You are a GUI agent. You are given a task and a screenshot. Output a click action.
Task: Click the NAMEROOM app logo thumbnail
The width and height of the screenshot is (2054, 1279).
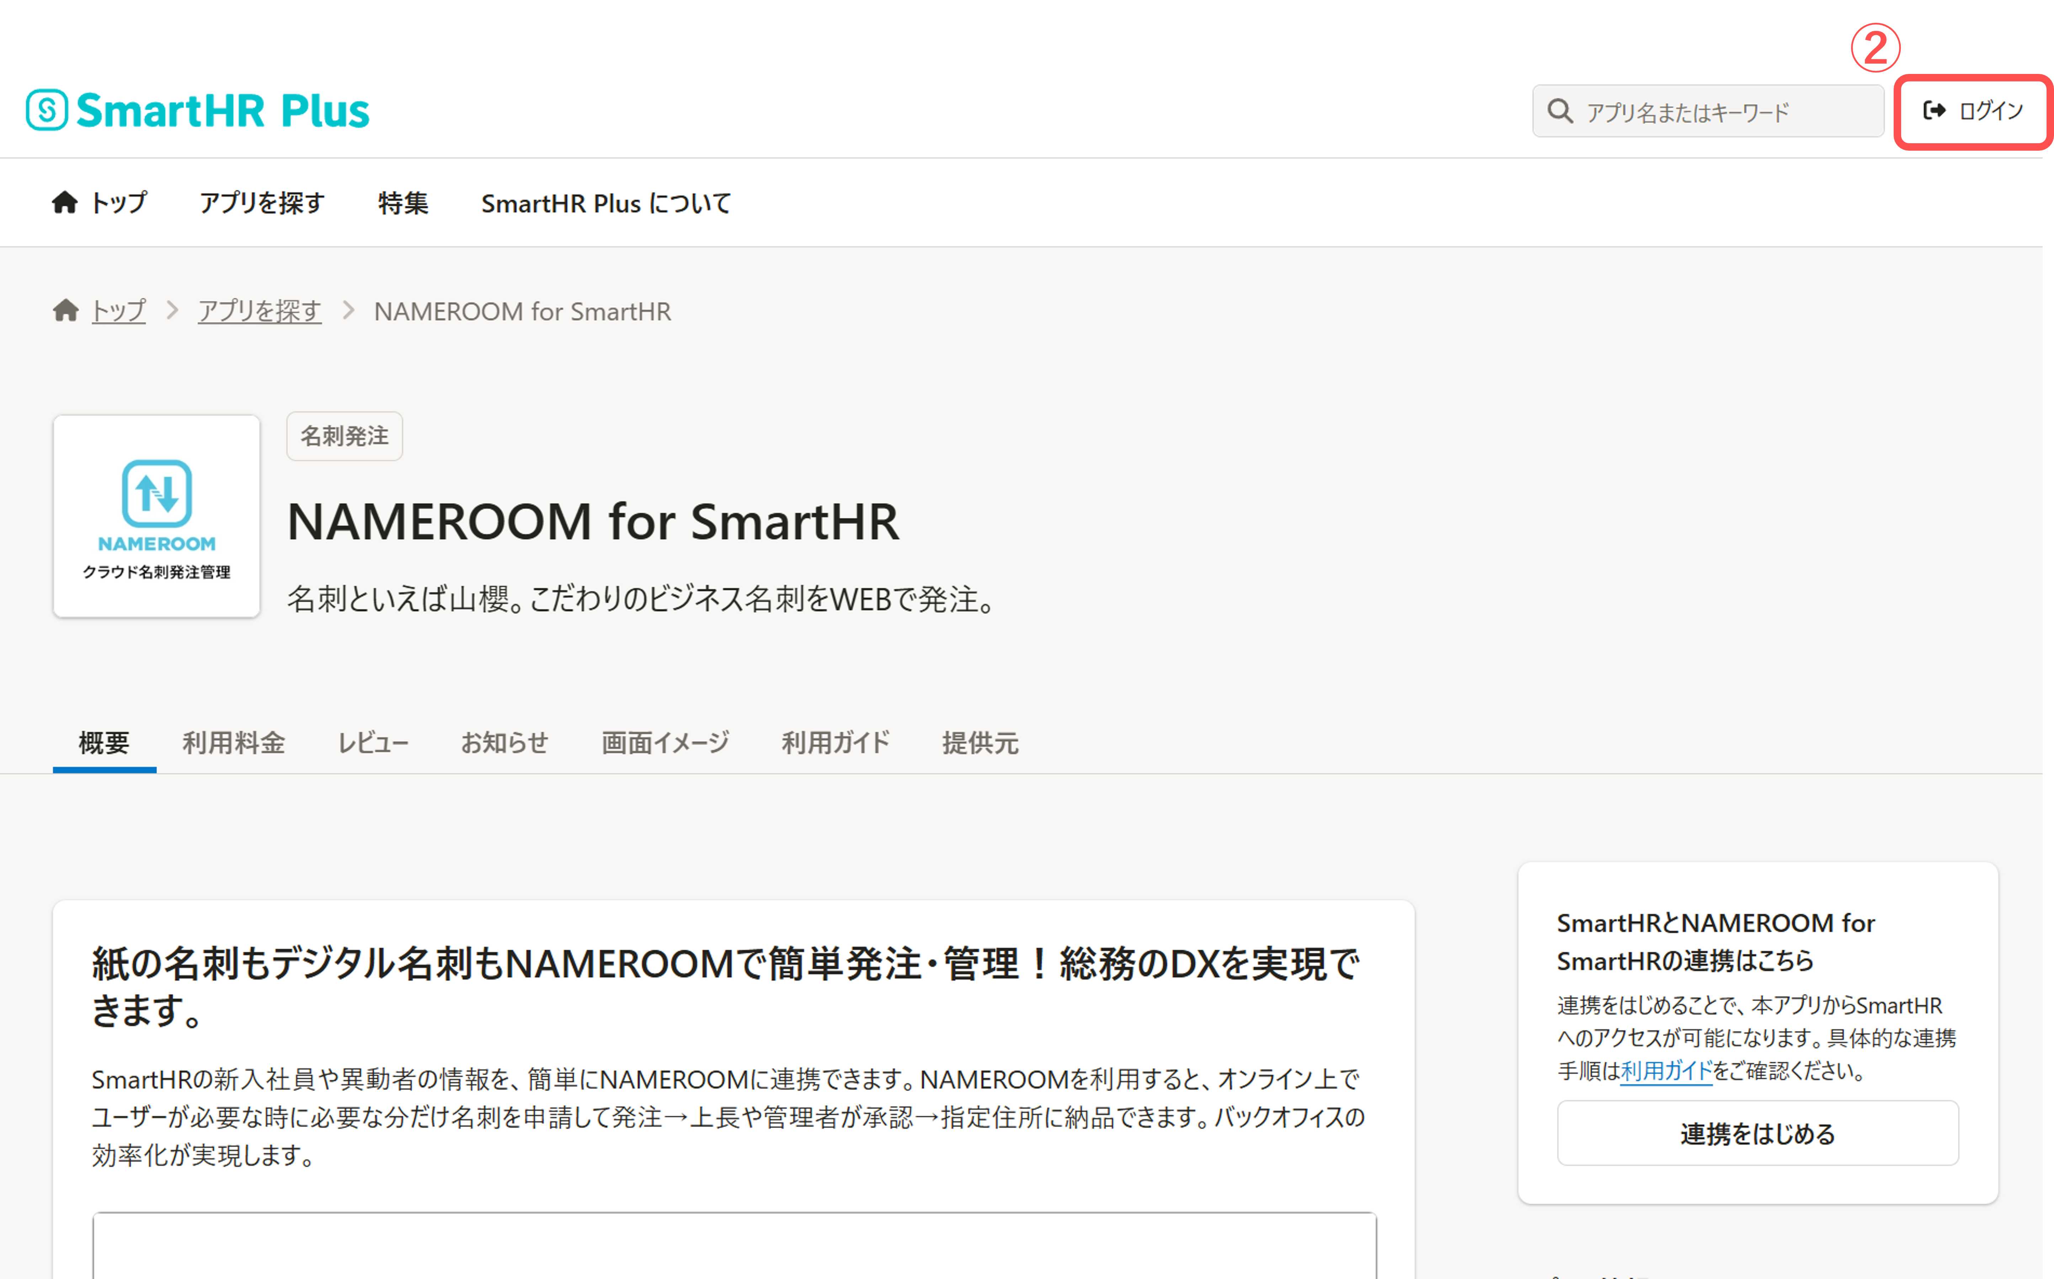pos(156,516)
